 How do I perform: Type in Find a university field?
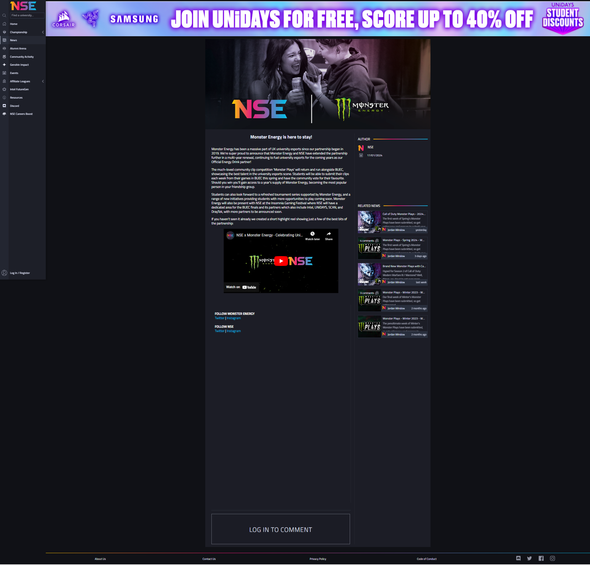27,15
